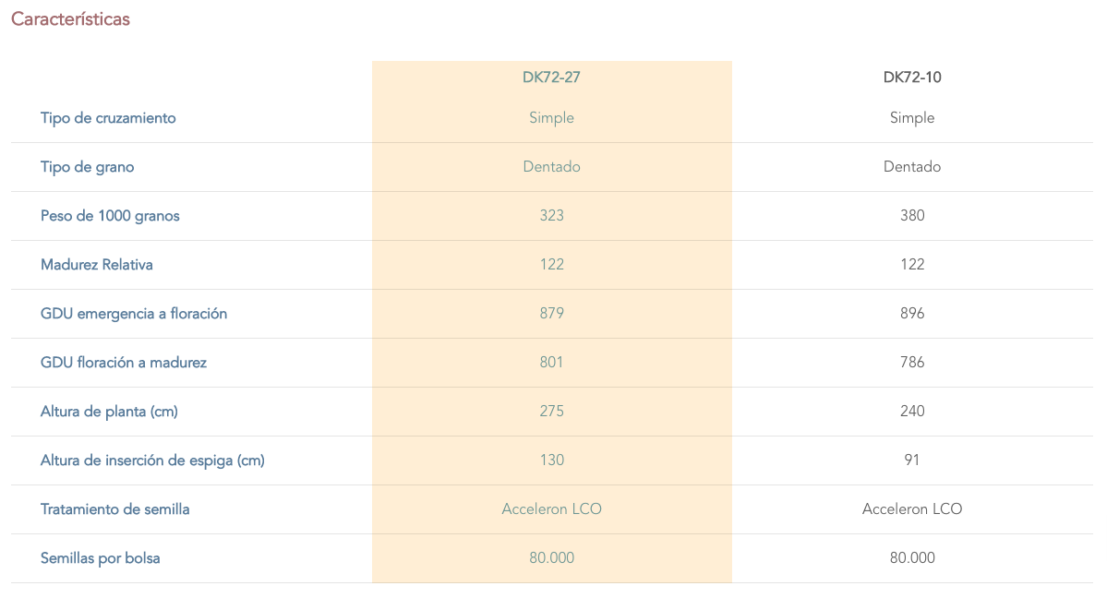
Task: Click the Características section heading
Action: 70,19
